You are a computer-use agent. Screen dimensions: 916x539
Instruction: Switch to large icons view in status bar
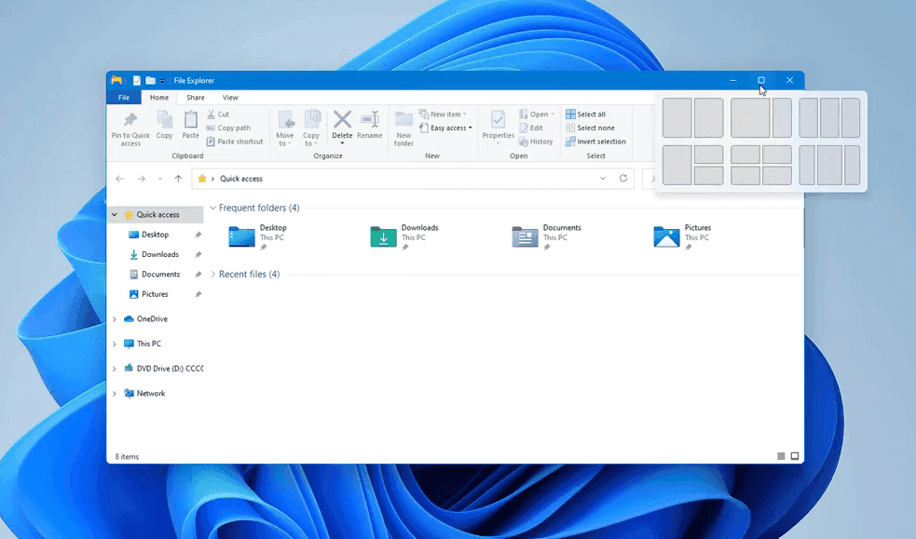(795, 456)
